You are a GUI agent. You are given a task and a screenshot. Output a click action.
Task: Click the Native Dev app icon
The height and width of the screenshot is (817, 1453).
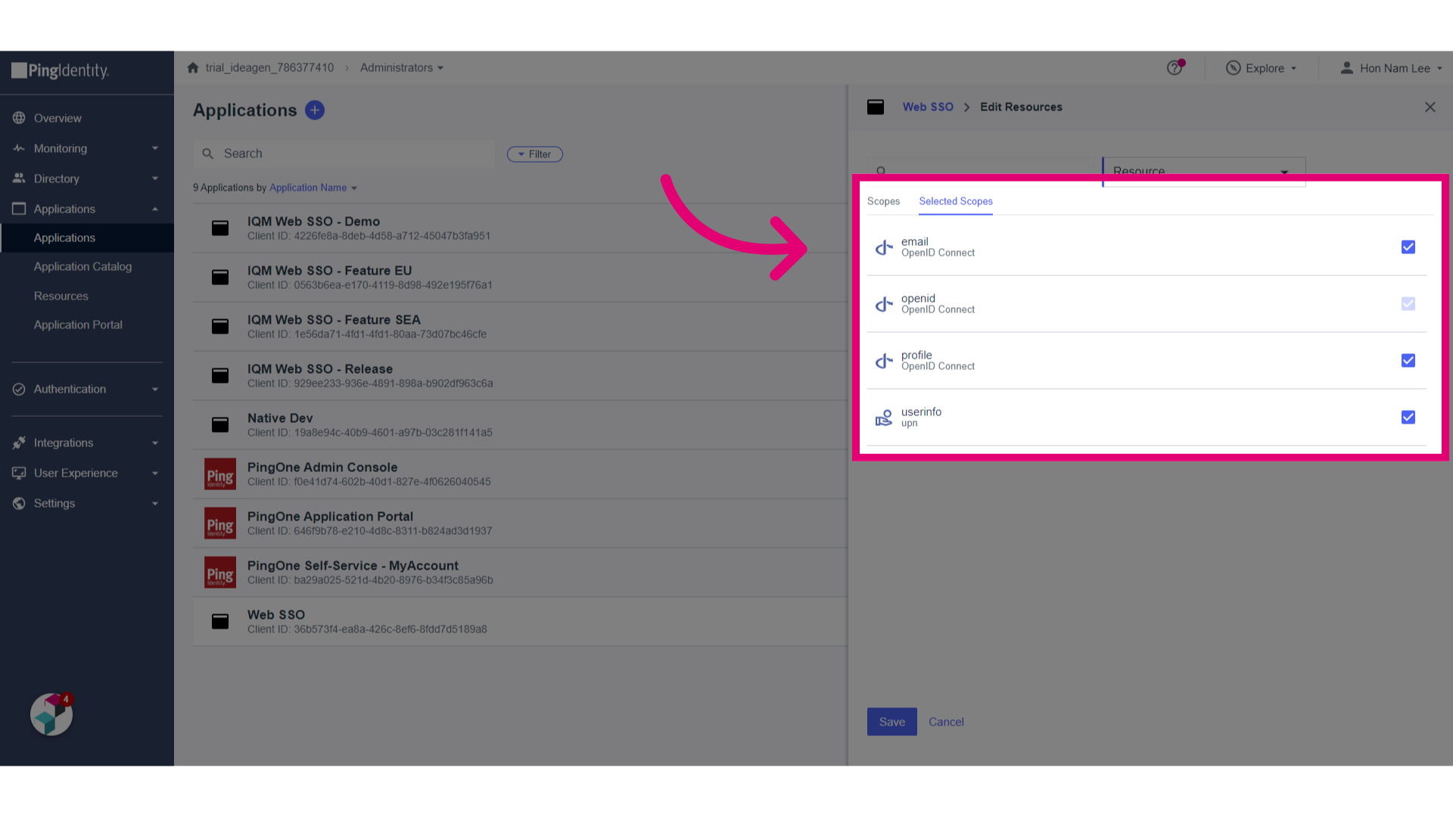pos(220,424)
